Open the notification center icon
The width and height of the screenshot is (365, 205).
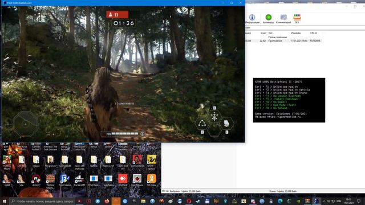[x=359, y=201]
